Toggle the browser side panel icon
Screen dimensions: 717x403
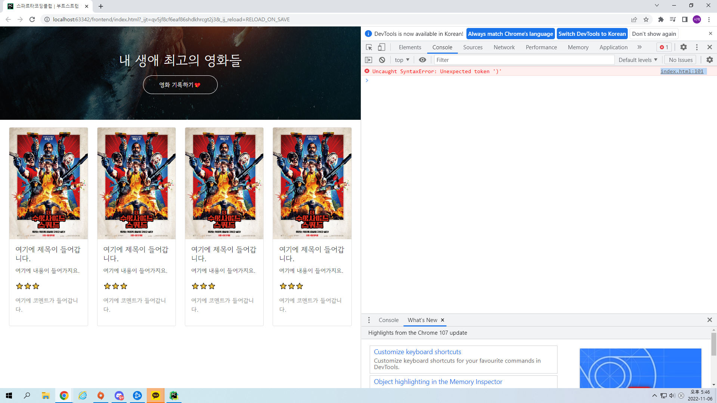click(685, 19)
